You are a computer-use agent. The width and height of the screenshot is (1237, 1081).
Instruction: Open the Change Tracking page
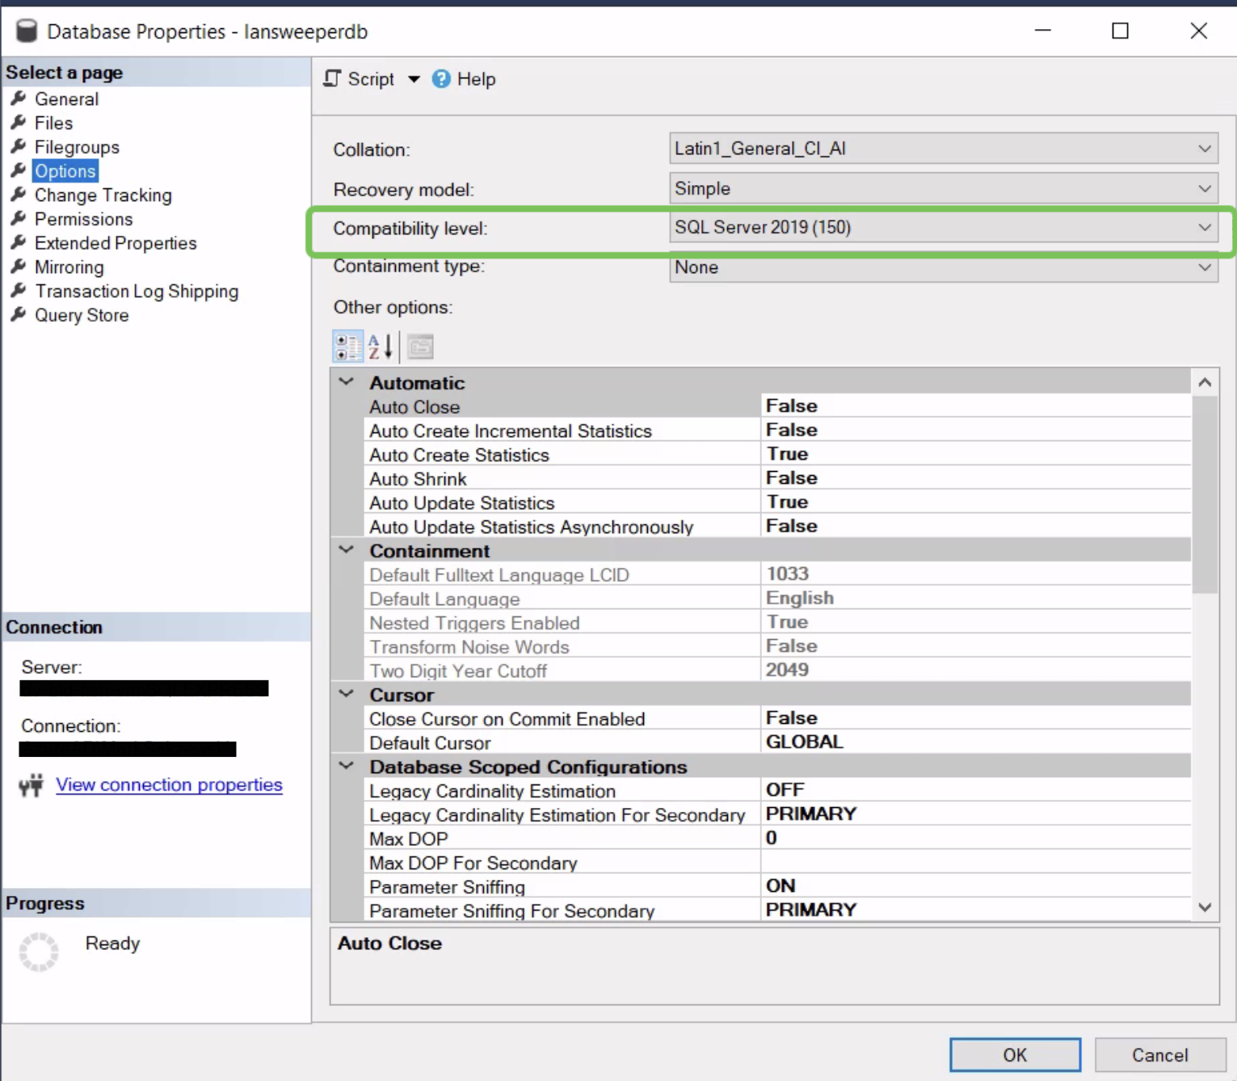(x=103, y=196)
